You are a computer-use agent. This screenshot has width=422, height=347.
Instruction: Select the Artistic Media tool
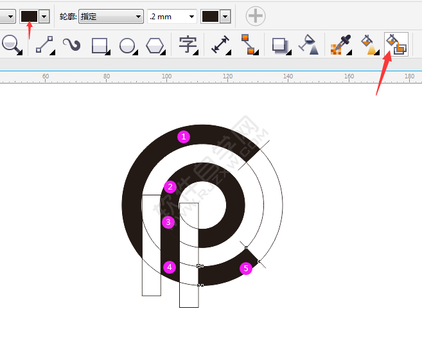[71, 44]
